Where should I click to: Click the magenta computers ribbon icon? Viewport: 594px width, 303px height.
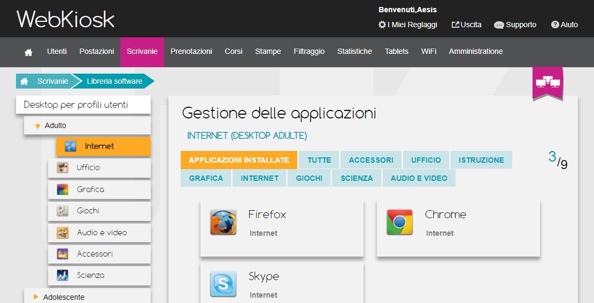point(548,83)
